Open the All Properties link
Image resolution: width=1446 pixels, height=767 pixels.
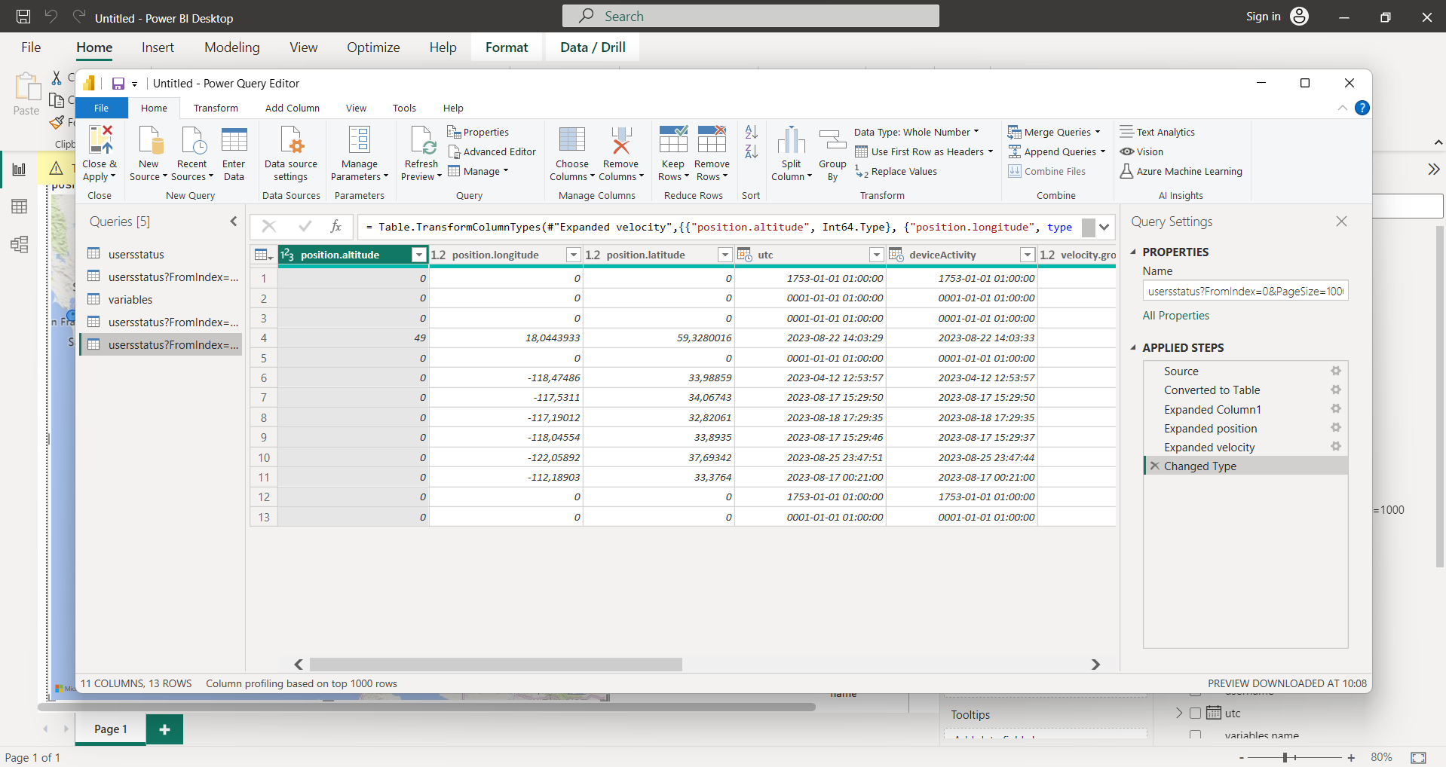[x=1175, y=316]
